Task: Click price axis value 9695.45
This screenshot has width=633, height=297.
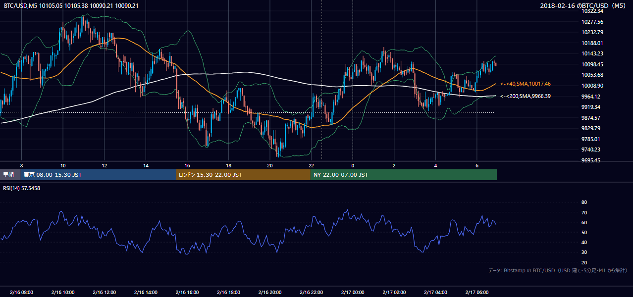Action: pos(591,160)
